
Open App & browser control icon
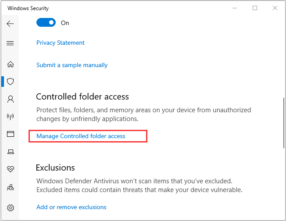pyautogui.click(x=11, y=134)
